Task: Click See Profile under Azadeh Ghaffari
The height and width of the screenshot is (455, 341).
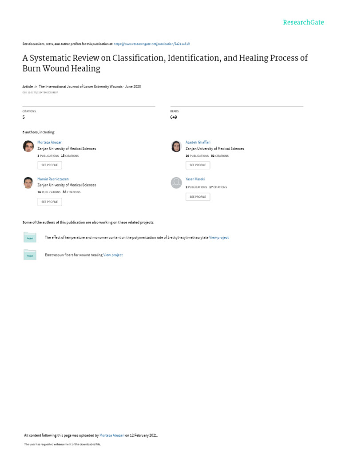Action: pyautogui.click(x=198, y=165)
